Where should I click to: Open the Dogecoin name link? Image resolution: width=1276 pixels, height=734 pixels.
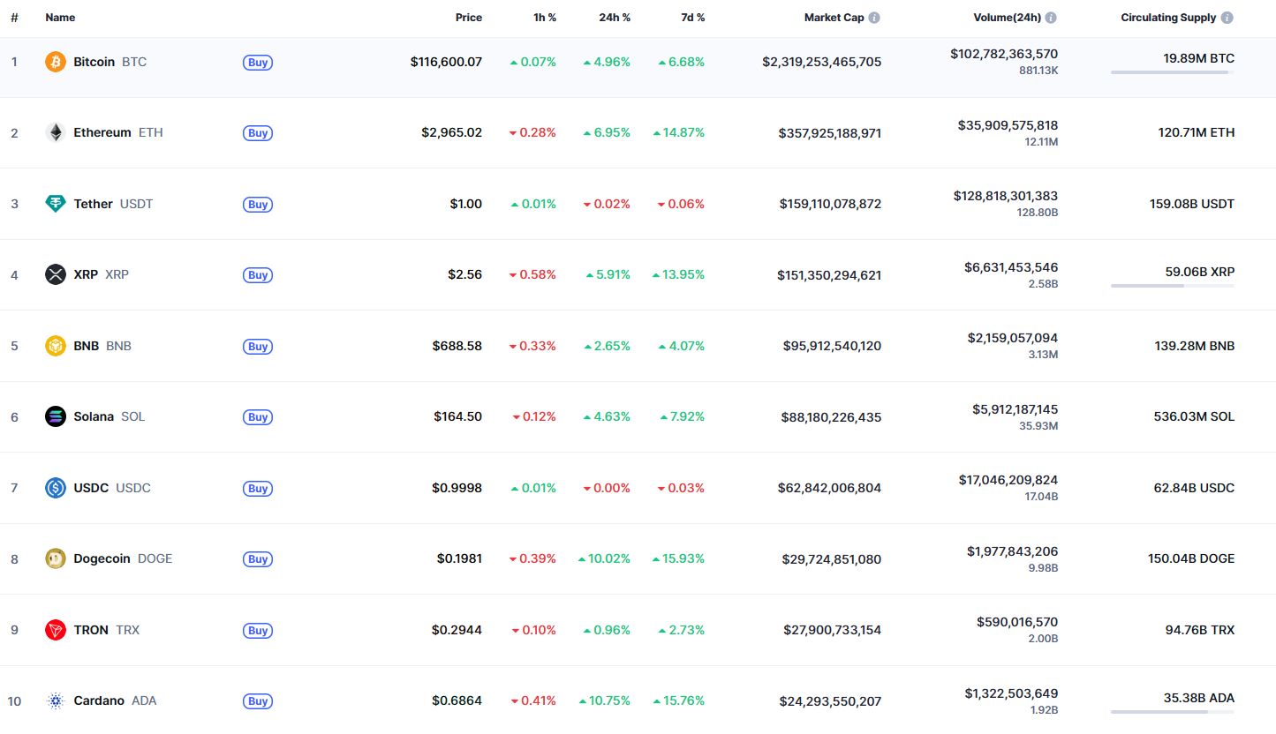[102, 558]
